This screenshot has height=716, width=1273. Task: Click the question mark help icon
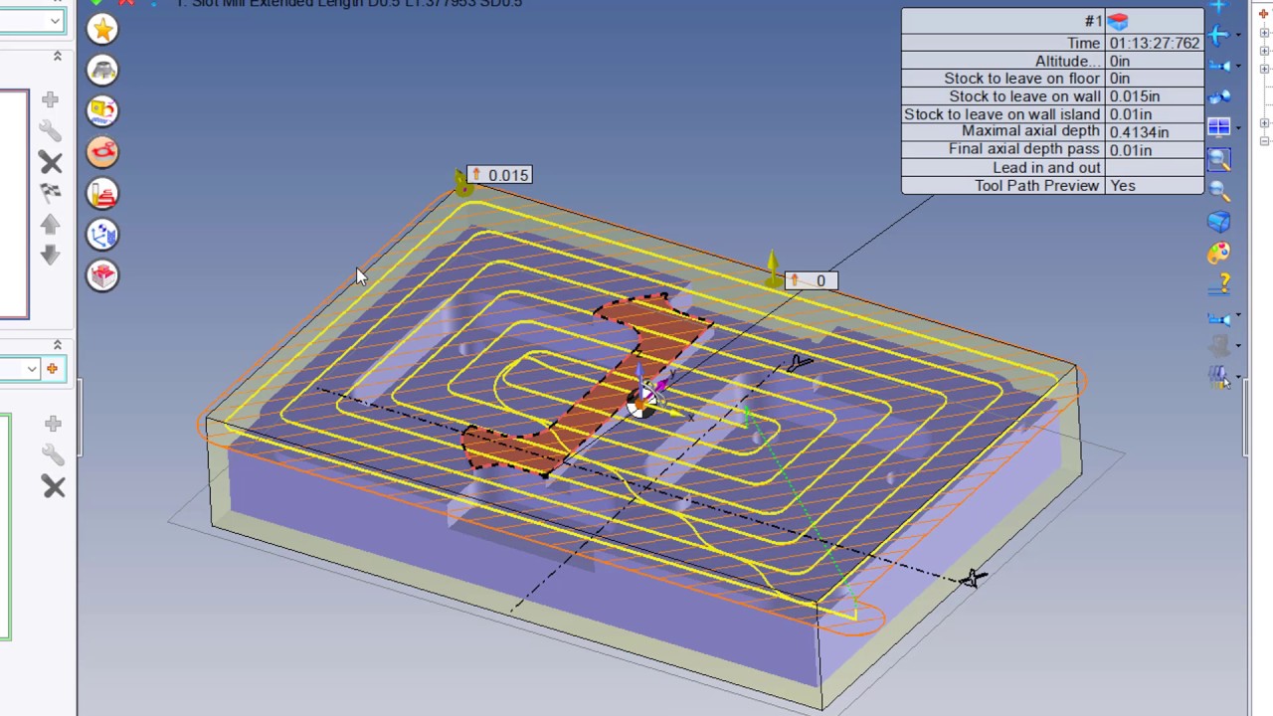coord(1219,284)
